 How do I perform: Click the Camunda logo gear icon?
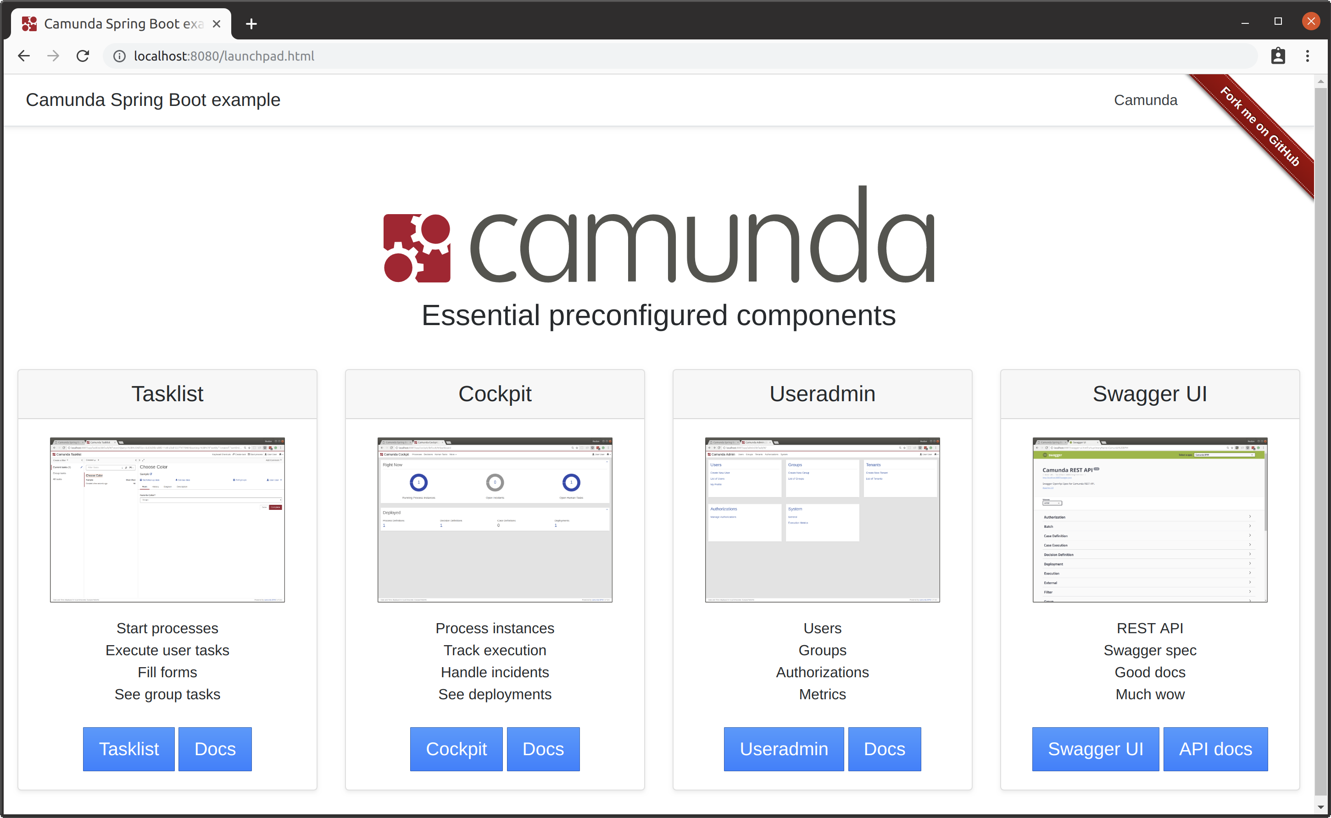pos(417,249)
